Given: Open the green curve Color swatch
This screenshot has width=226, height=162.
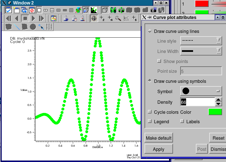Looking at the screenshot, I should pos(215,112).
